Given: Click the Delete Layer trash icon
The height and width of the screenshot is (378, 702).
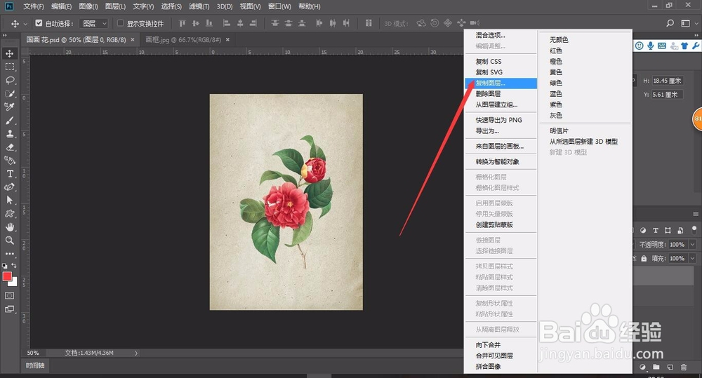Looking at the screenshot, I should 684,367.
